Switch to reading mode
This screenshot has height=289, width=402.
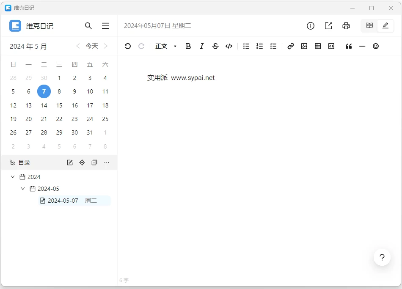click(x=369, y=26)
